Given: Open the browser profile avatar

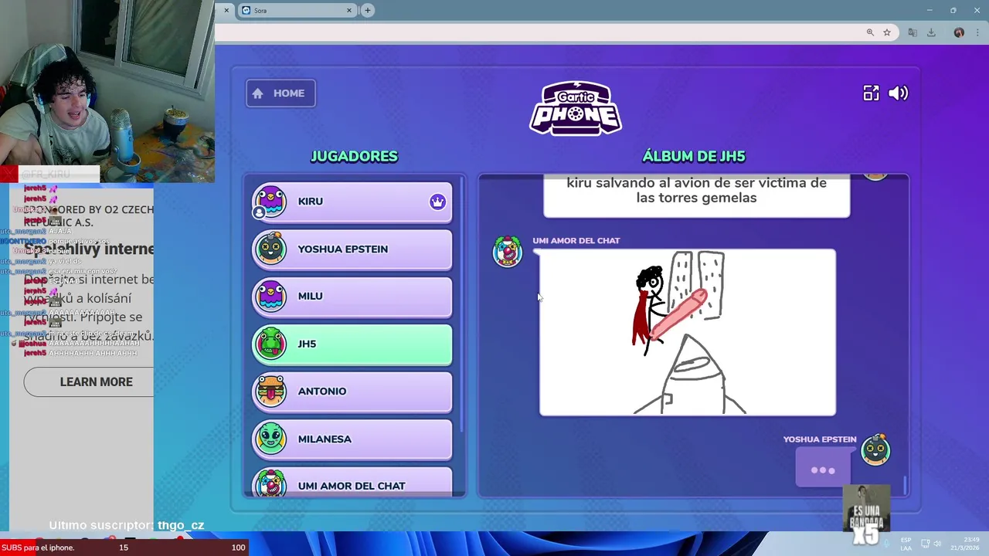Looking at the screenshot, I should [x=959, y=32].
